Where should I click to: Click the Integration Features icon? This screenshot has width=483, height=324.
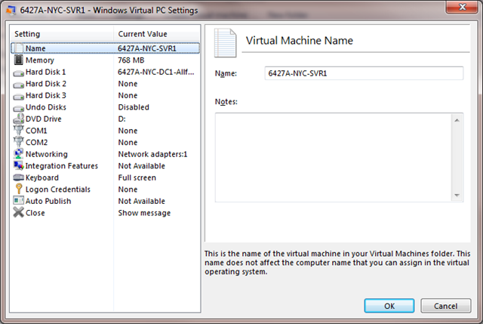coord(18,165)
